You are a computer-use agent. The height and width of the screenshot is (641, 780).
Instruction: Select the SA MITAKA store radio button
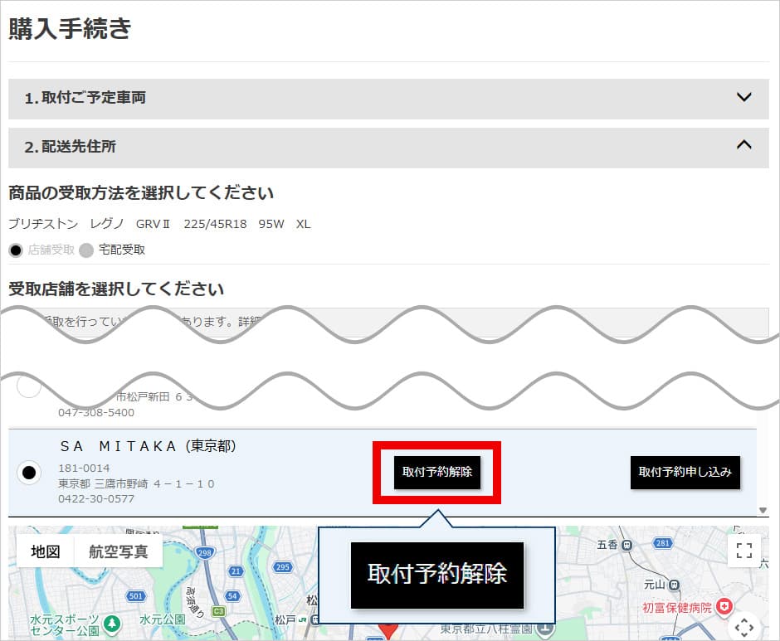(x=29, y=472)
